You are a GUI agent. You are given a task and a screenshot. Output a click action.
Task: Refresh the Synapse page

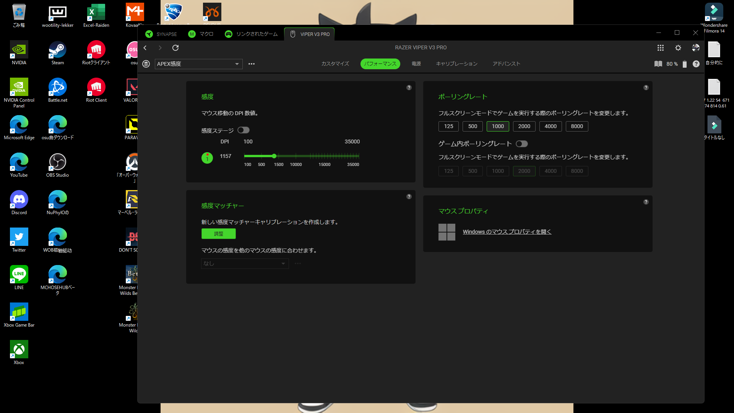click(x=175, y=48)
